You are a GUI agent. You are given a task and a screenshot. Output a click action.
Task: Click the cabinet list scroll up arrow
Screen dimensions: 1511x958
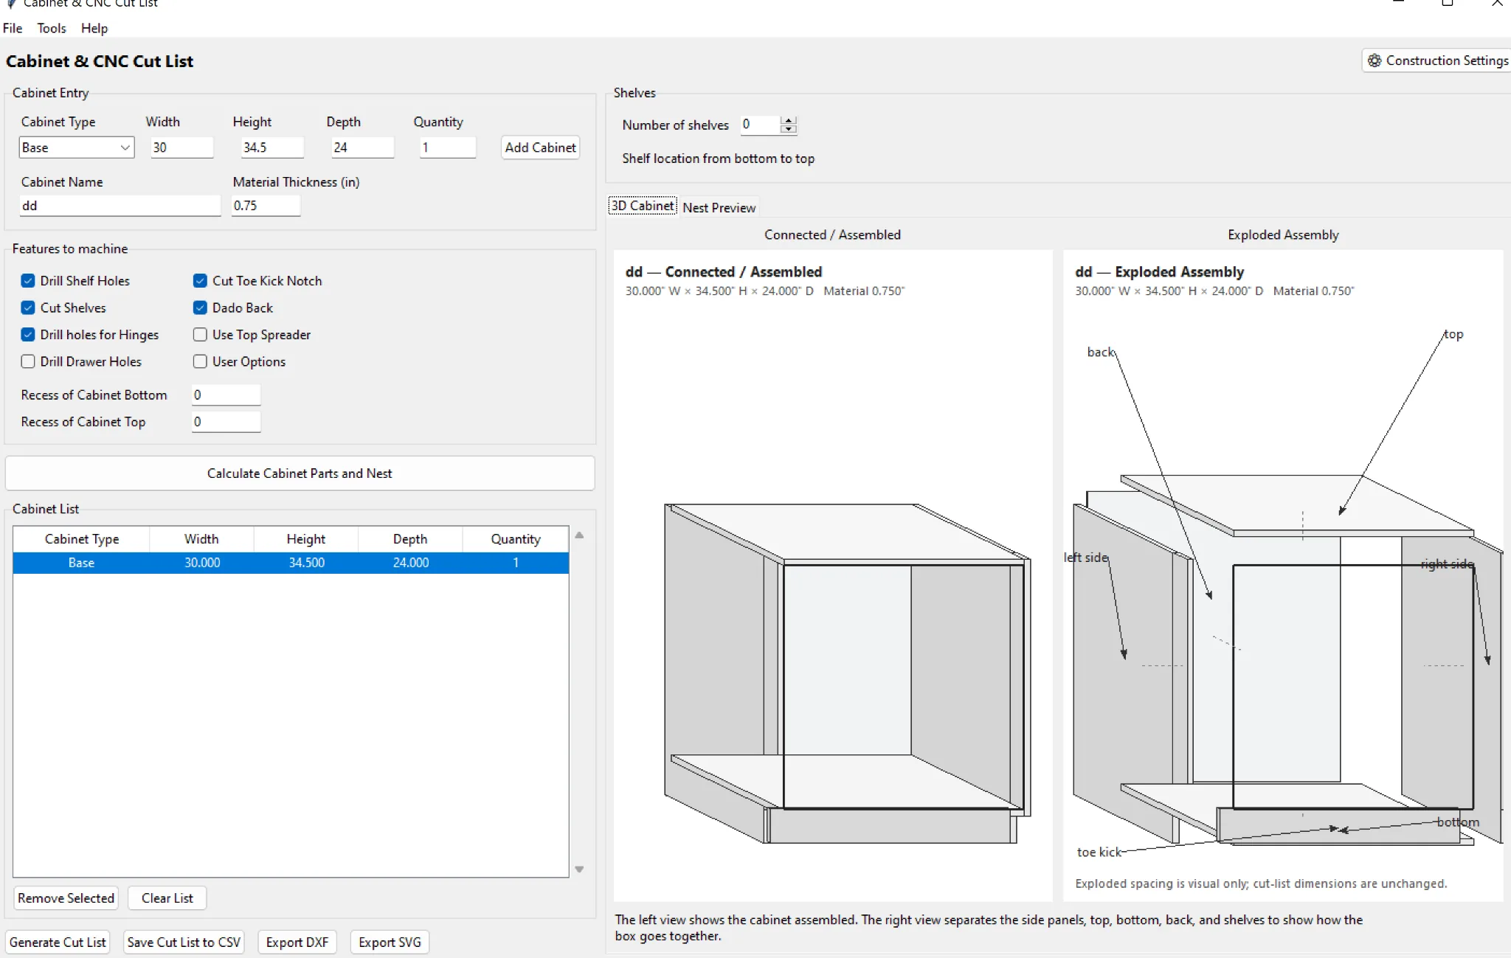[579, 535]
